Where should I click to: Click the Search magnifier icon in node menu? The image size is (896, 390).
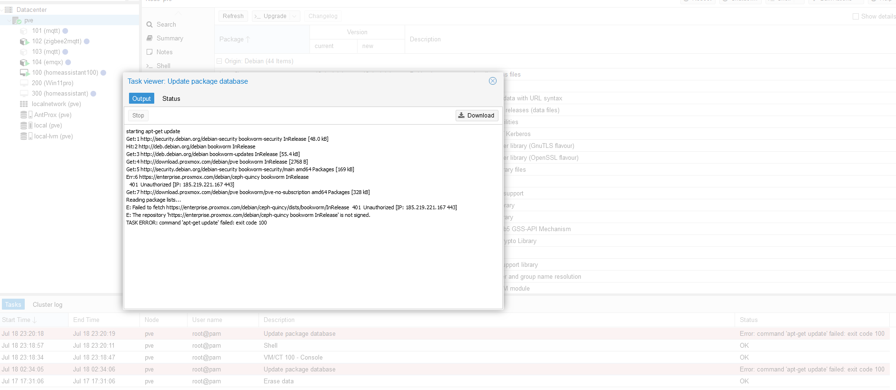(149, 25)
